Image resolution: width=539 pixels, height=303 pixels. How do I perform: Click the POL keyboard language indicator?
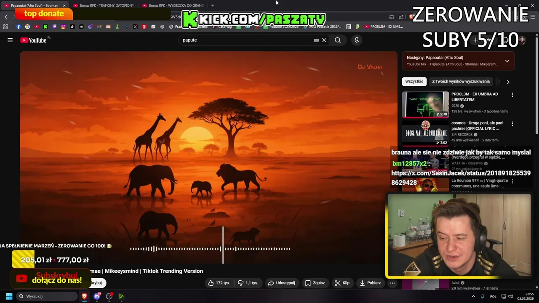click(x=493, y=296)
